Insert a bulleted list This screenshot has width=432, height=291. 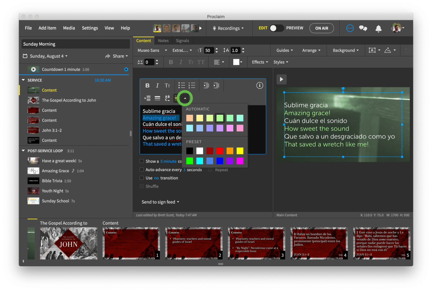[182, 85]
